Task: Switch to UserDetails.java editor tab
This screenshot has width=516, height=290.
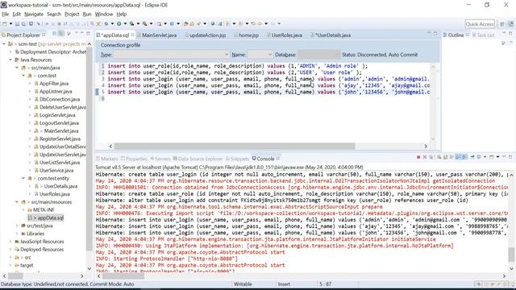Action: [x=333, y=35]
